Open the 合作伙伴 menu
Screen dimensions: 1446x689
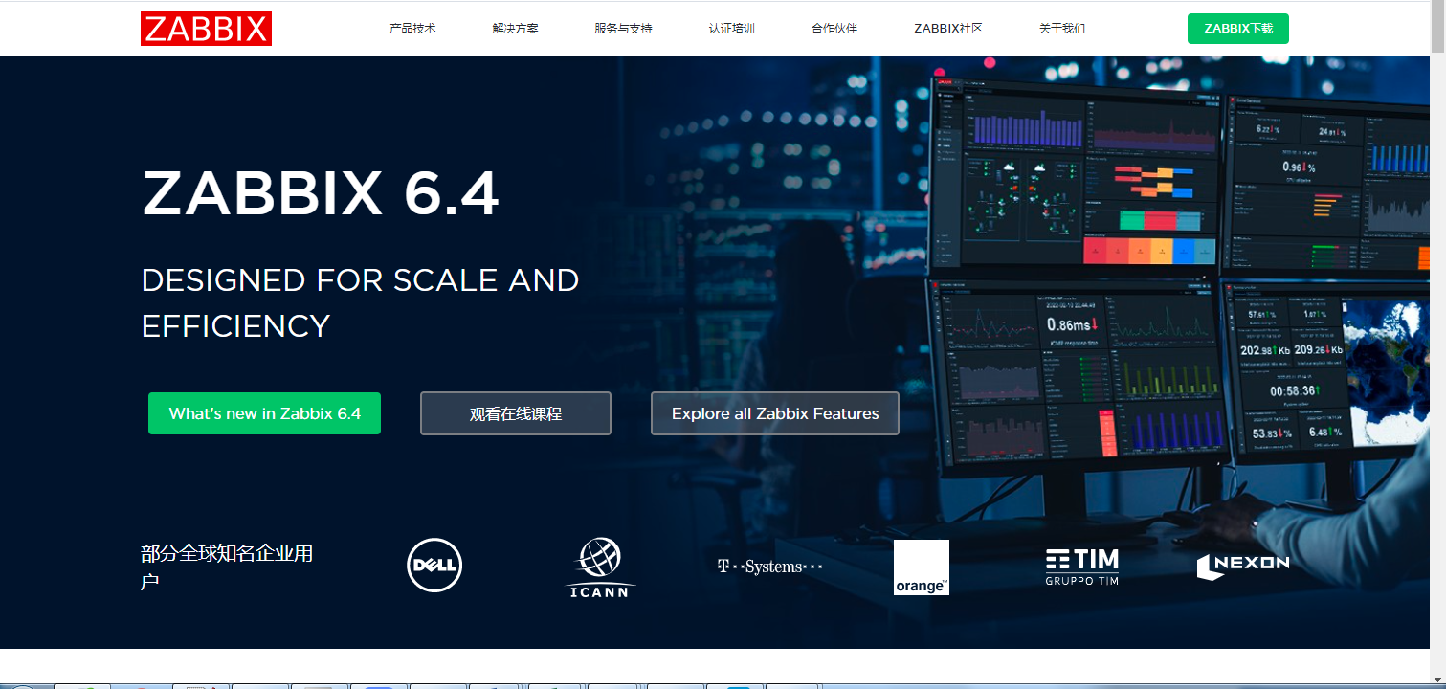click(x=834, y=29)
